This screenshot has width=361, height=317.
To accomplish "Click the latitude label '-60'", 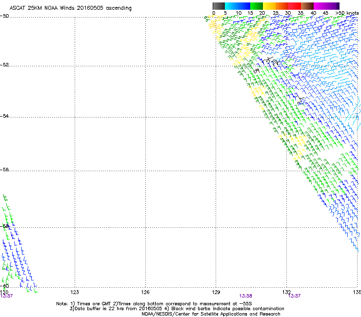I will pyautogui.click(x=4, y=286).
